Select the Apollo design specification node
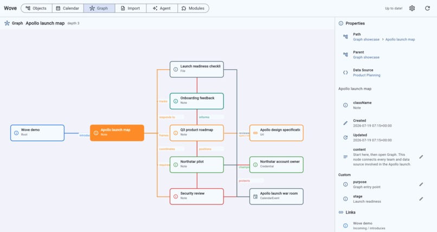 277,133
